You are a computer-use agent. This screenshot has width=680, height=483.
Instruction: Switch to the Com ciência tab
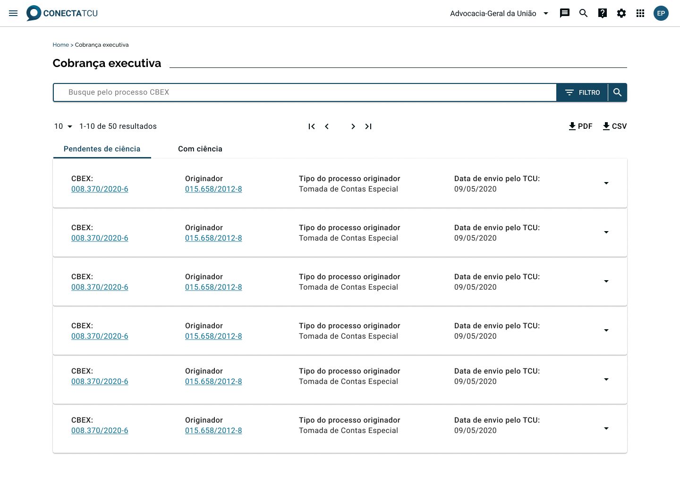(x=200, y=149)
